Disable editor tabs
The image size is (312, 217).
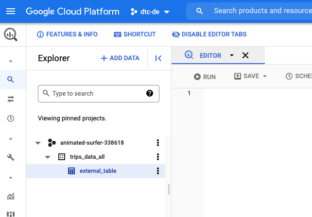(209, 34)
